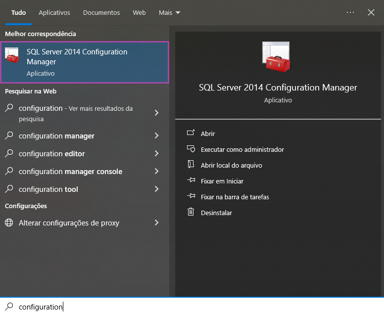
Task: Expand arrow next to 'configuration manager'
Action: click(x=157, y=135)
